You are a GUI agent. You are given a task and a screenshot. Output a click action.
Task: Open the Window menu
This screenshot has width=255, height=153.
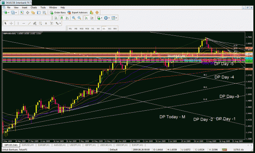(53, 8)
